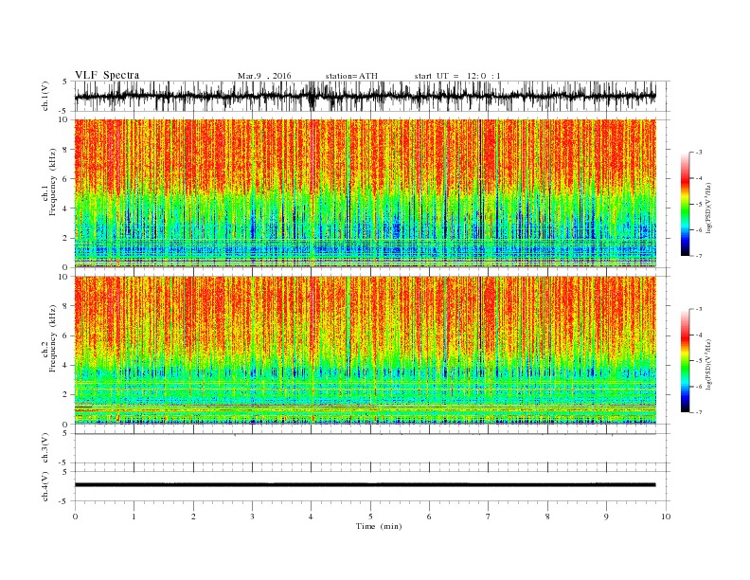Viewport: 750px width, 580px height.
Task: Click the "-7" label on ch.1 colorbar
Action: 698,256
